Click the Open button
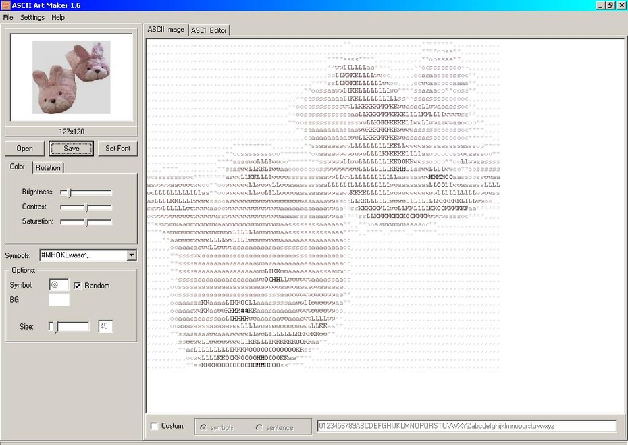628x445 pixels. pos(25,148)
